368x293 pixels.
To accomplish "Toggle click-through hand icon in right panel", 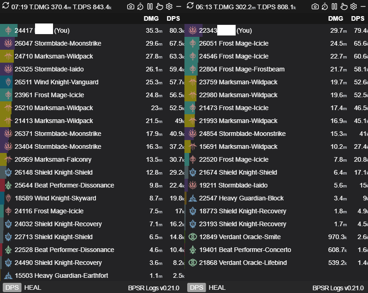I will [x=344, y=6].
